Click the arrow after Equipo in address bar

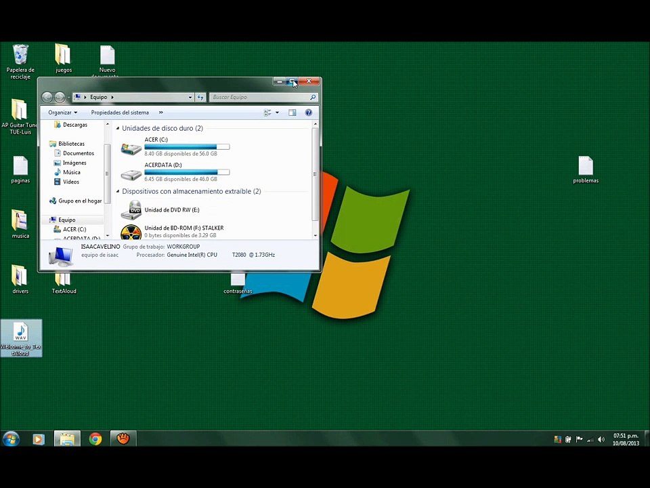click(x=112, y=97)
